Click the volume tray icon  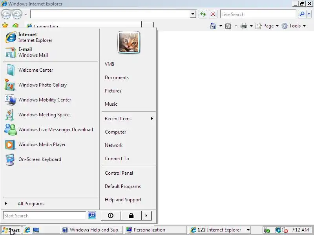[x=285, y=230]
